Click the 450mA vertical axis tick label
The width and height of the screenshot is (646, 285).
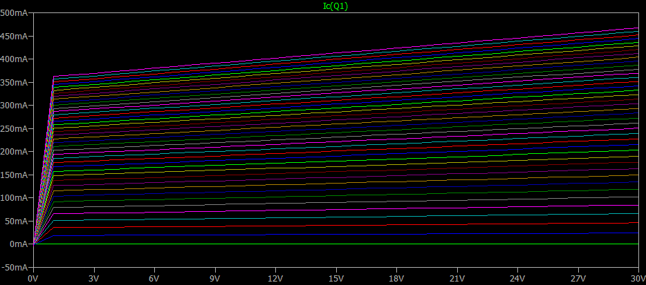(x=14, y=36)
